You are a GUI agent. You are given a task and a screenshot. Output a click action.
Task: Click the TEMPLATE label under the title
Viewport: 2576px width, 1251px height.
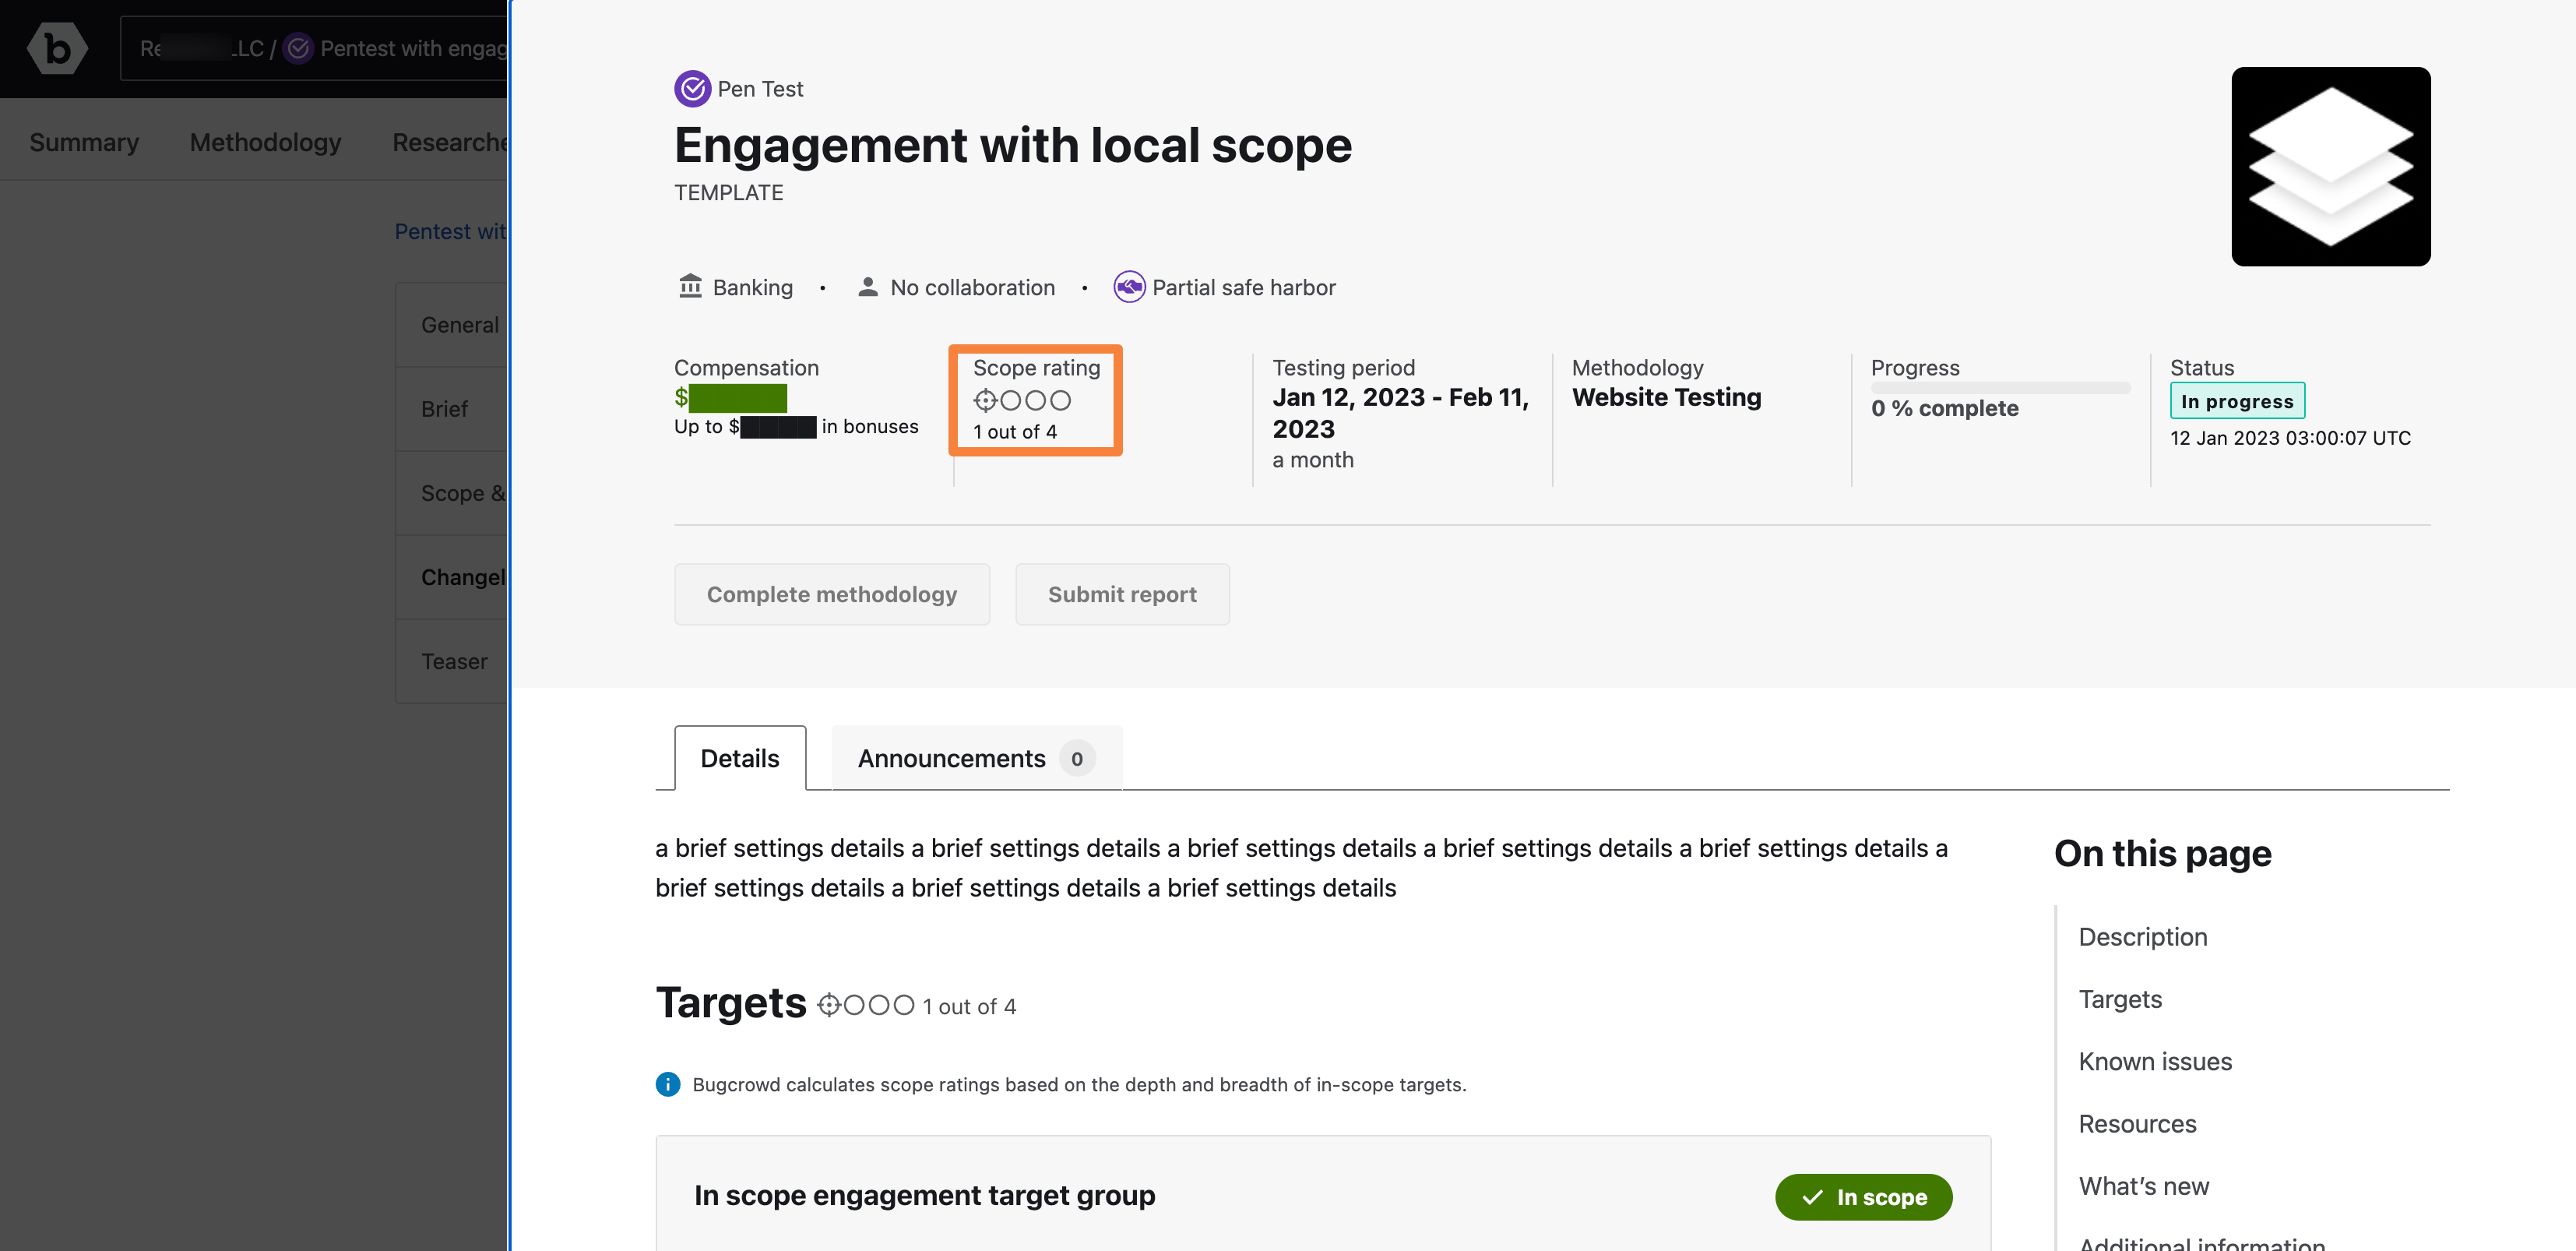[x=728, y=192]
